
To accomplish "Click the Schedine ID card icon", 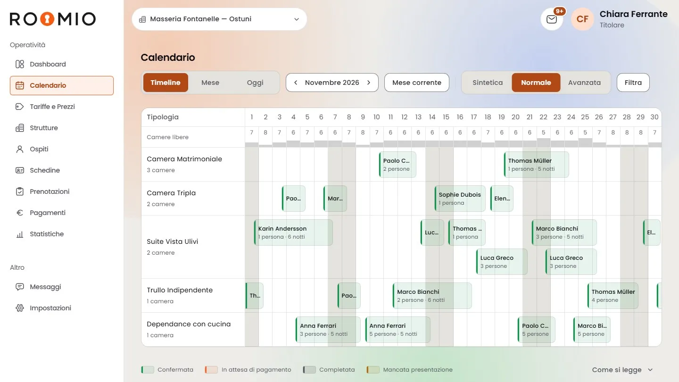I will 20,170.
